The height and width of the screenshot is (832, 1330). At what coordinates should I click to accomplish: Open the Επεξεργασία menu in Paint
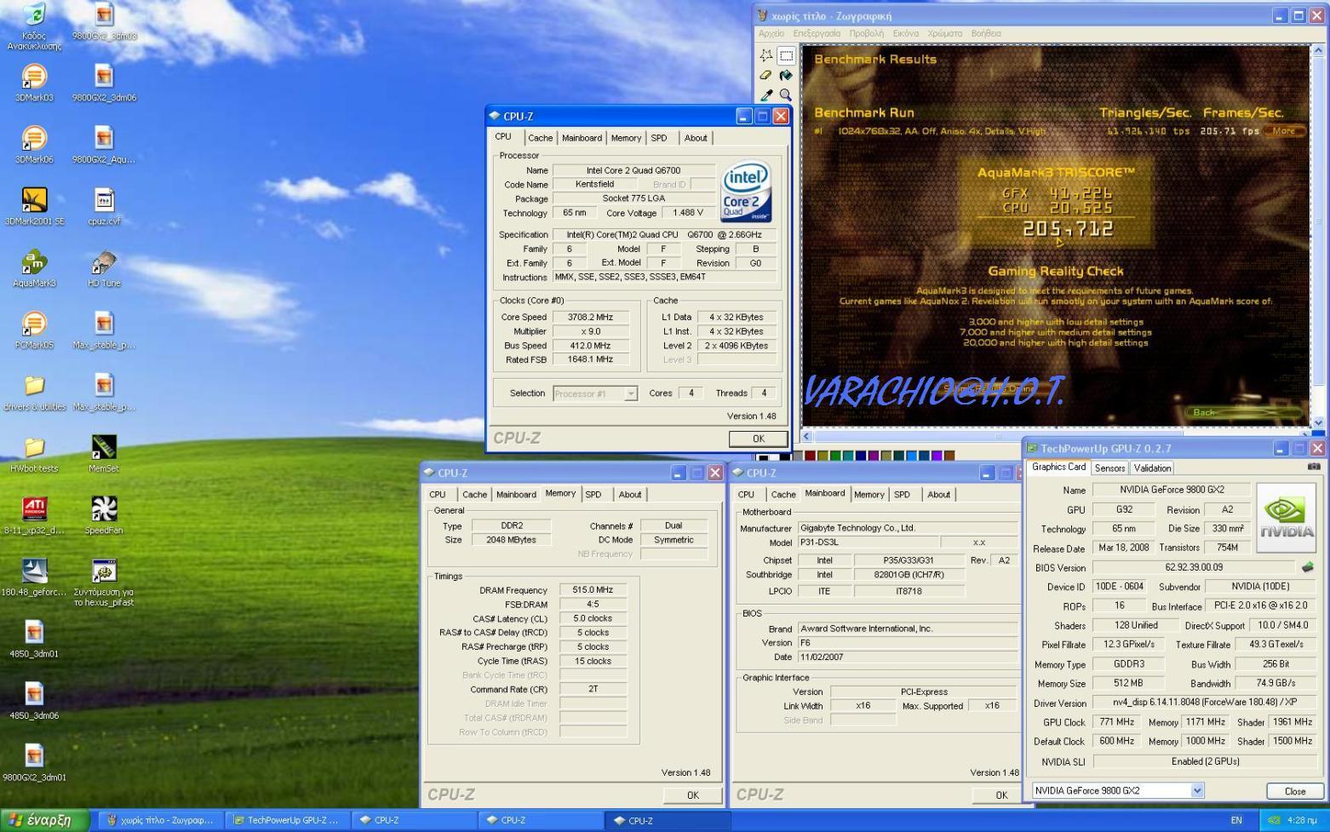pyautogui.click(x=817, y=33)
